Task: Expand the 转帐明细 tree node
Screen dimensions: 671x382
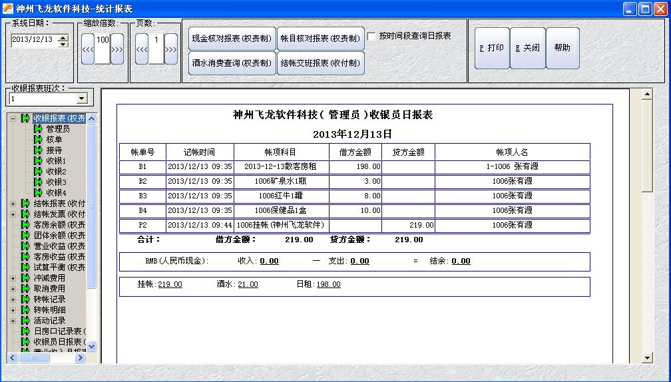Action: [13, 311]
